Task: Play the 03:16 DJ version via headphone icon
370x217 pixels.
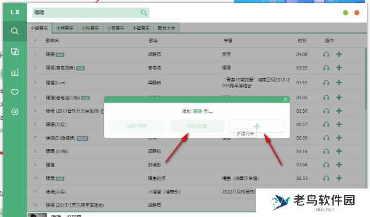Action: [326, 152]
